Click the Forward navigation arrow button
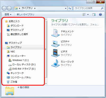106x98 pixels. 9,8
